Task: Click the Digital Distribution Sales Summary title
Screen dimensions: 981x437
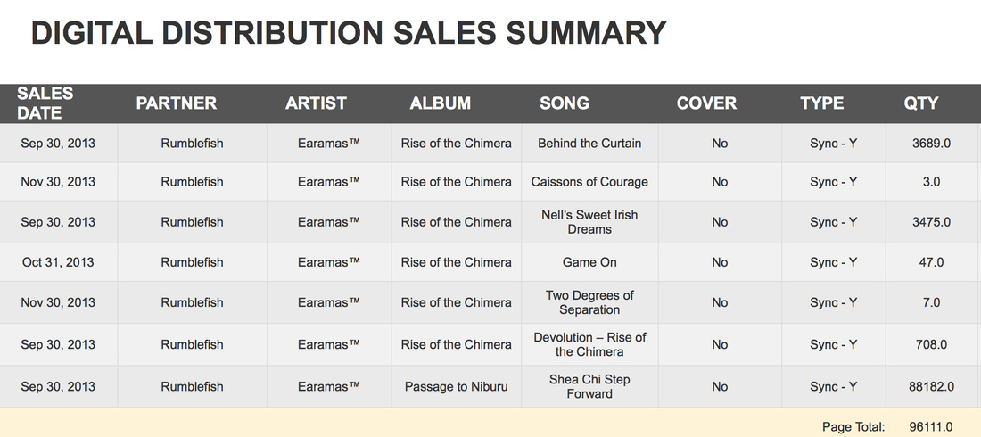Action: pyautogui.click(x=349, y=33)
